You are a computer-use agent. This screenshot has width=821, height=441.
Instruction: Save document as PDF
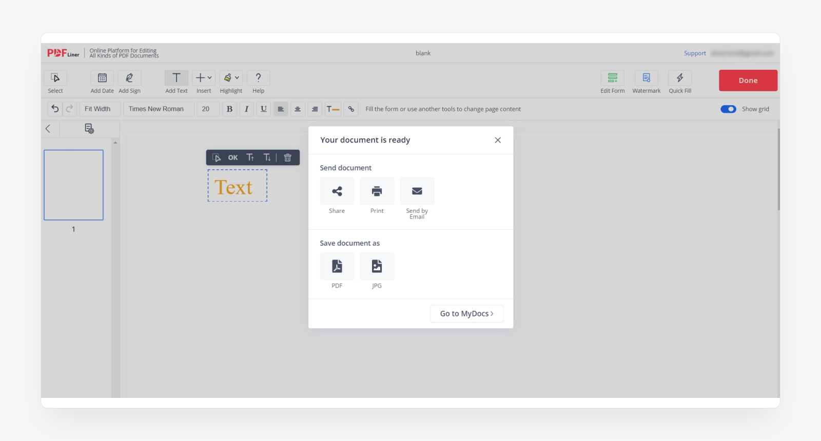click(337, 266)
